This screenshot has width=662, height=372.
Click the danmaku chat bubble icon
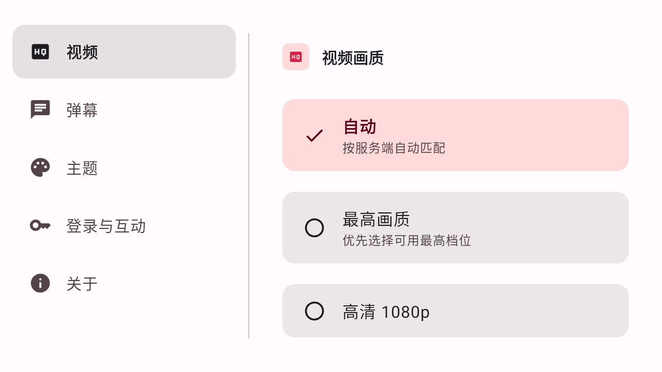point(40,110)
